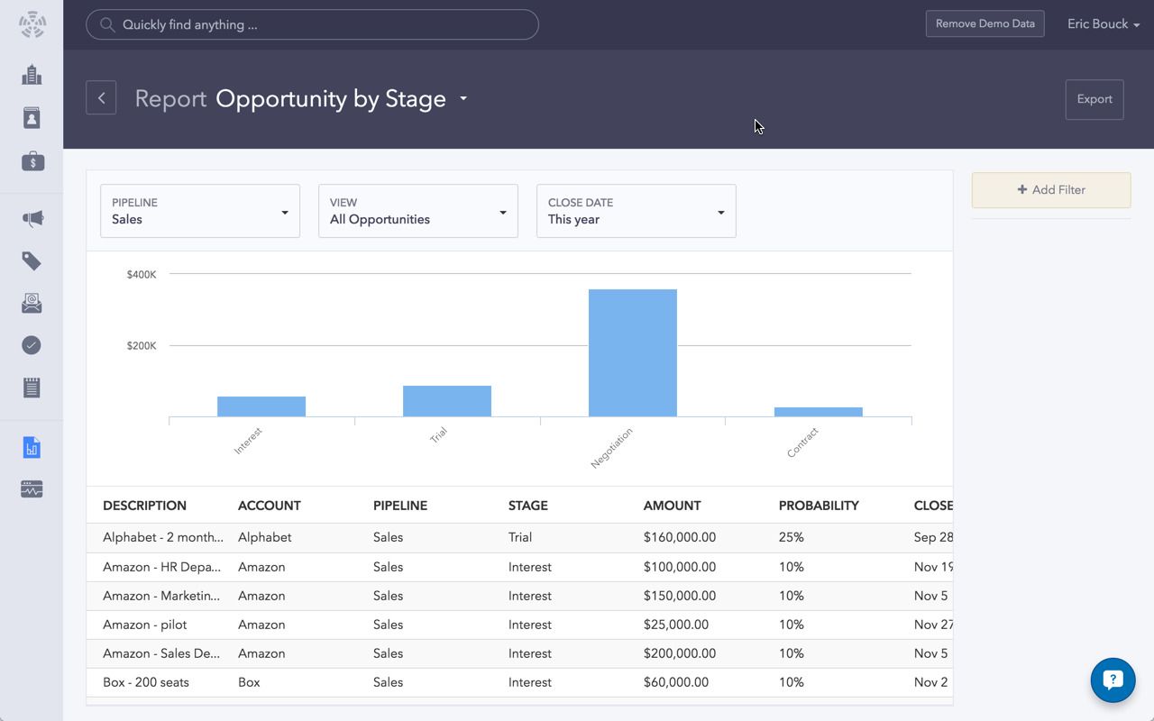Expand the View dropdown set to All Opportunities
1154x721 pixels.
[x=417, y=211]
